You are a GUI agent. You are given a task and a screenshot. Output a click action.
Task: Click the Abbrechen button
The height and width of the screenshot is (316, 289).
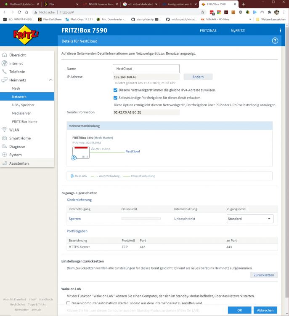tap(265, 310)
